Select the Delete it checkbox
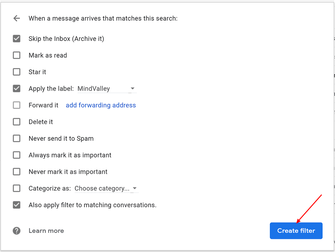 [17, 122]
